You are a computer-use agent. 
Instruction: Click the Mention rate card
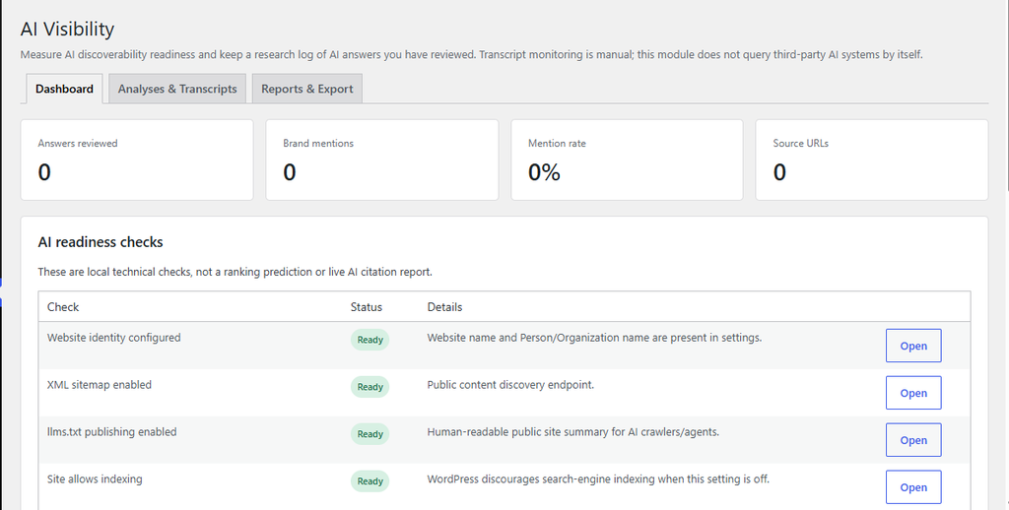[627, 159]
